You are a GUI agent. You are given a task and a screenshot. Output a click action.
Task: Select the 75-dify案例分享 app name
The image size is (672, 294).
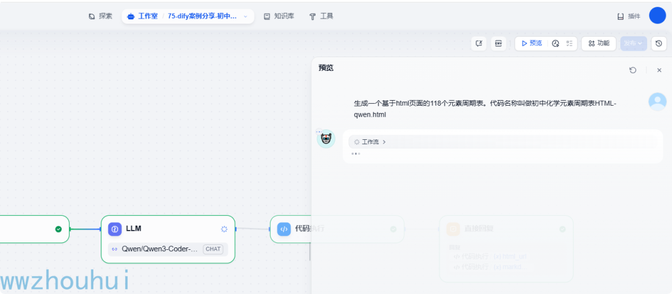(202, 16)
